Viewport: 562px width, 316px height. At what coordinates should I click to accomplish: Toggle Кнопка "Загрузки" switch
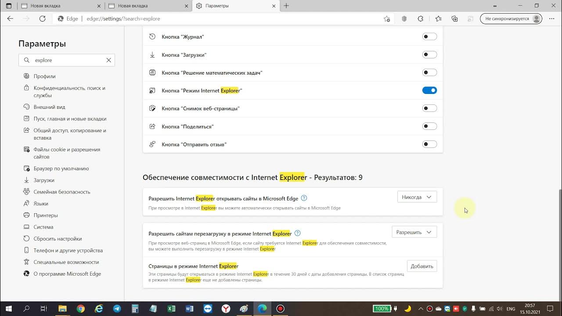[x=429, y=54]
